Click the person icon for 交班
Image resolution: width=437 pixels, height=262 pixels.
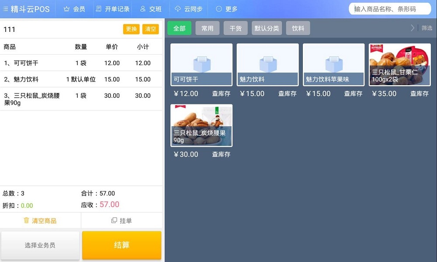(x=143, y=9)
